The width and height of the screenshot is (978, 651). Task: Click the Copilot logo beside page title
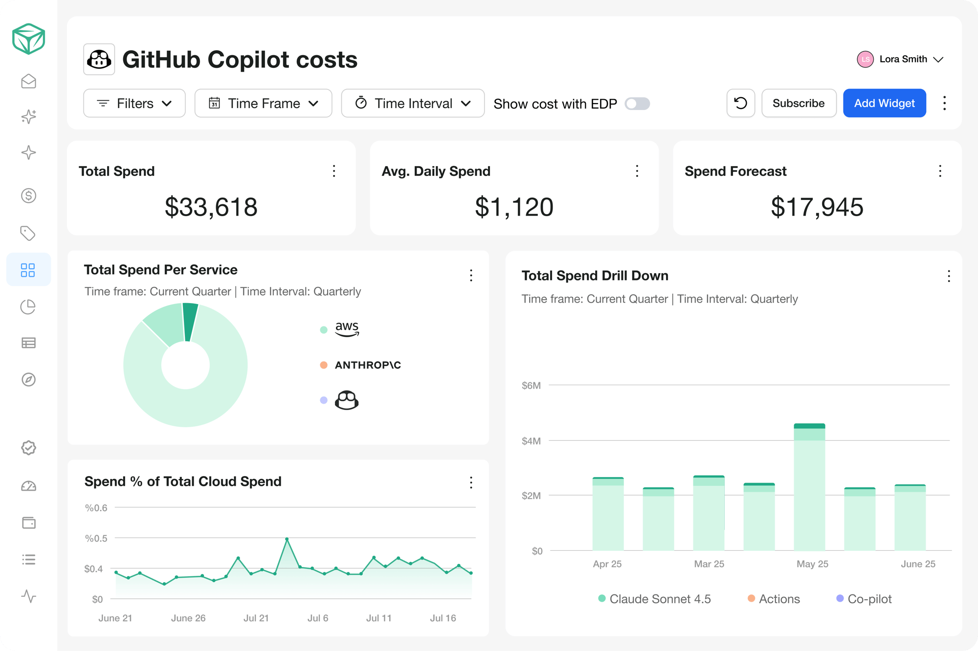tap(99, 59)
